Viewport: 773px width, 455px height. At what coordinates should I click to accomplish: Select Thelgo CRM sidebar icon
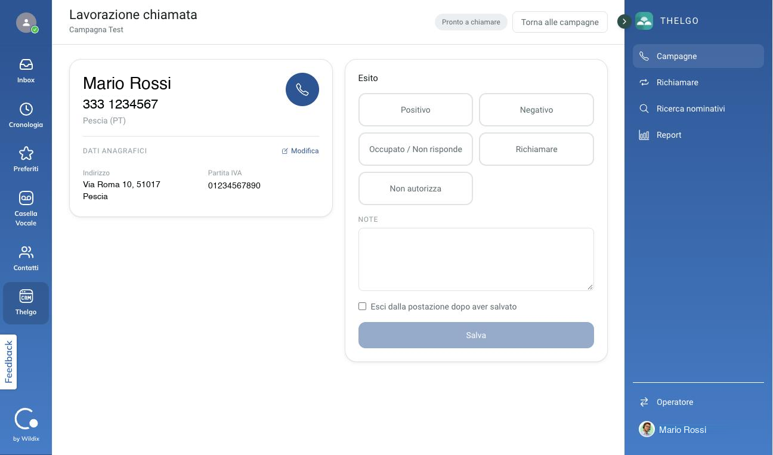26,303
